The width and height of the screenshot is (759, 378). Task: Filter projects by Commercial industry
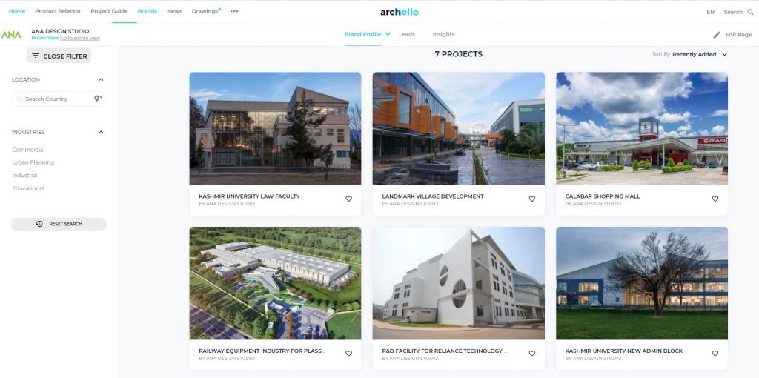[x=29, y=150]
